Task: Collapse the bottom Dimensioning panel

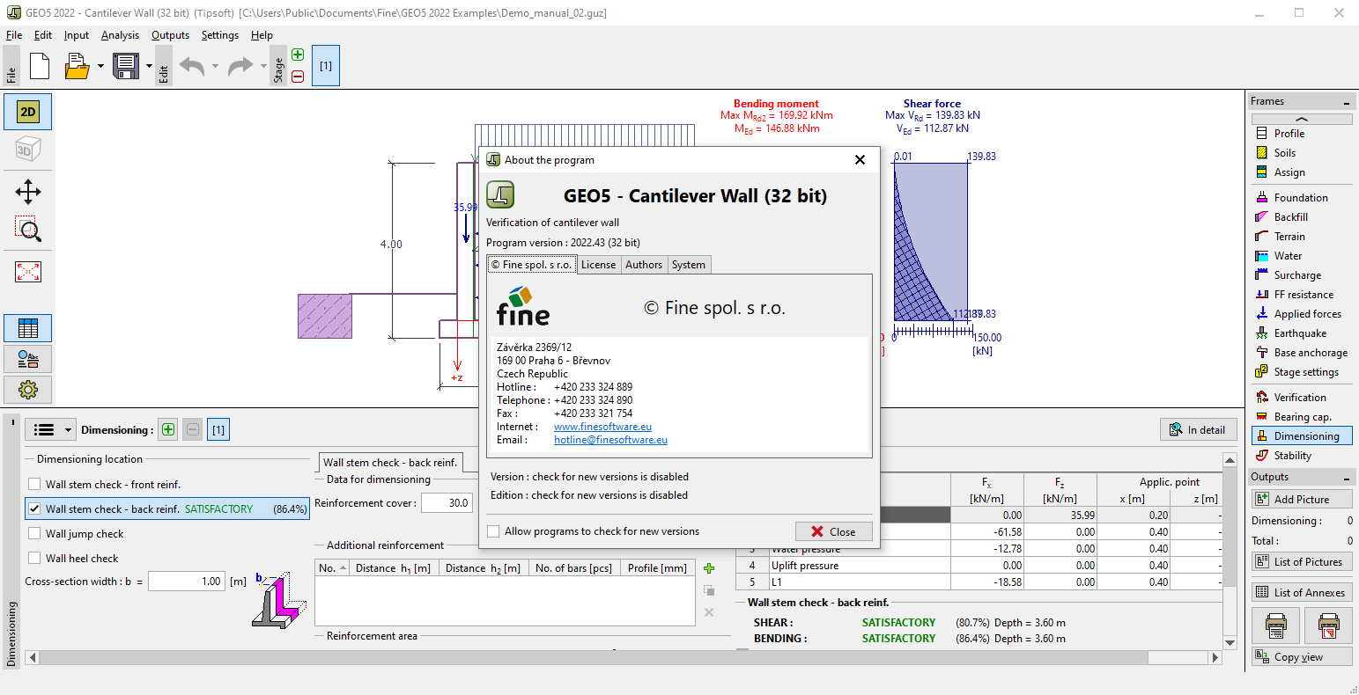Action: click(12, 422)
